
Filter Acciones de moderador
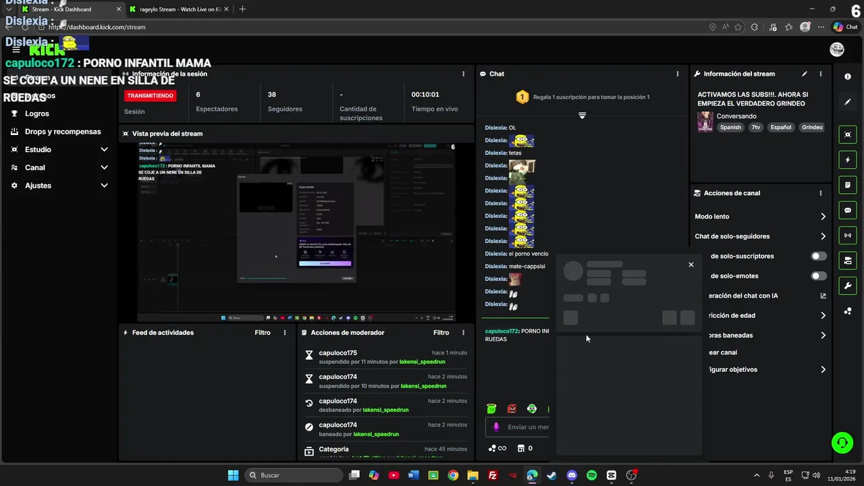[x=441, y=333]
